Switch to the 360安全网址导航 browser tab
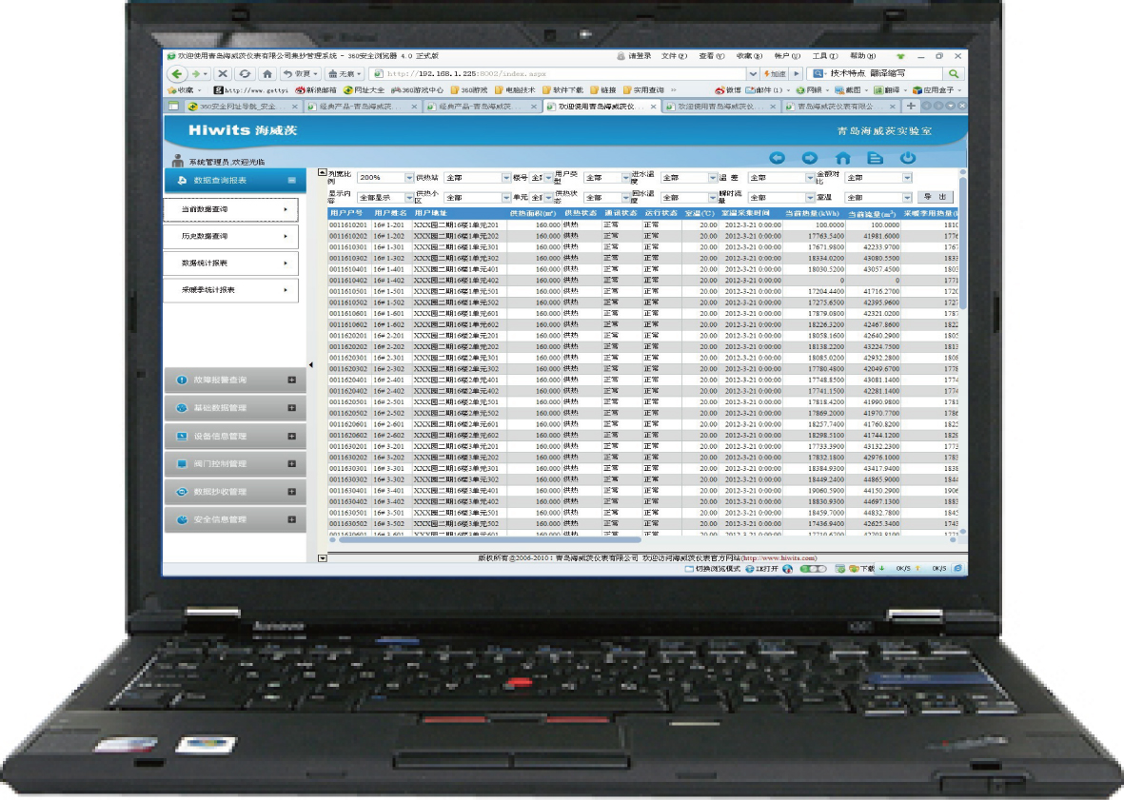The image size is (1124, 800). click(233, 107)
